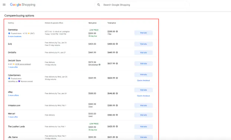Click the Compare buying options heading
The height and width of the screenshot is (140, 231).
pos(19,16)
